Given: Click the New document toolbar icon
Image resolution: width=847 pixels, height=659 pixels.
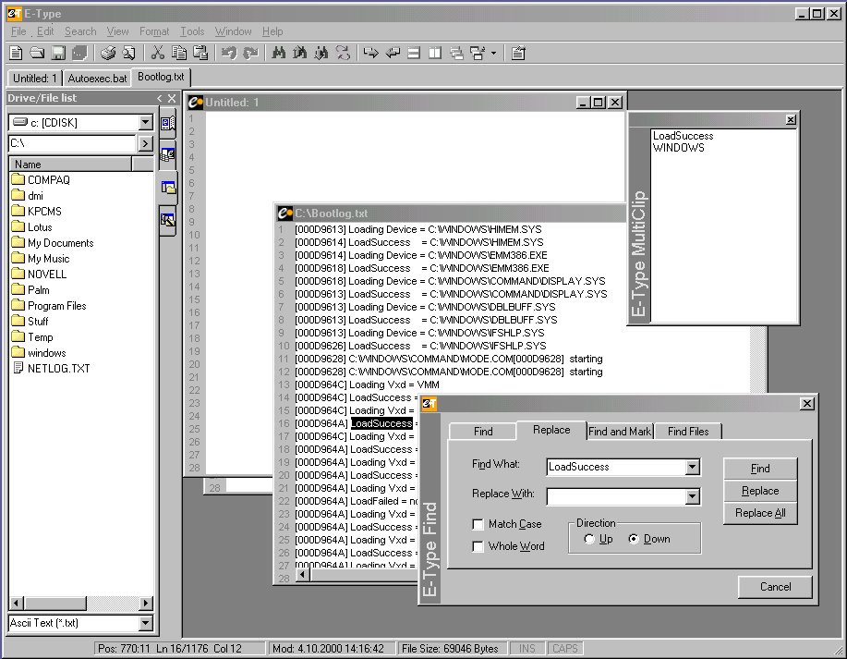Looking at the screenshot, I should 16,54.
